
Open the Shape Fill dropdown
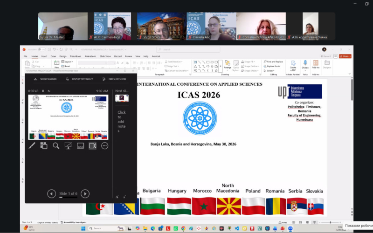pos(249,62)
